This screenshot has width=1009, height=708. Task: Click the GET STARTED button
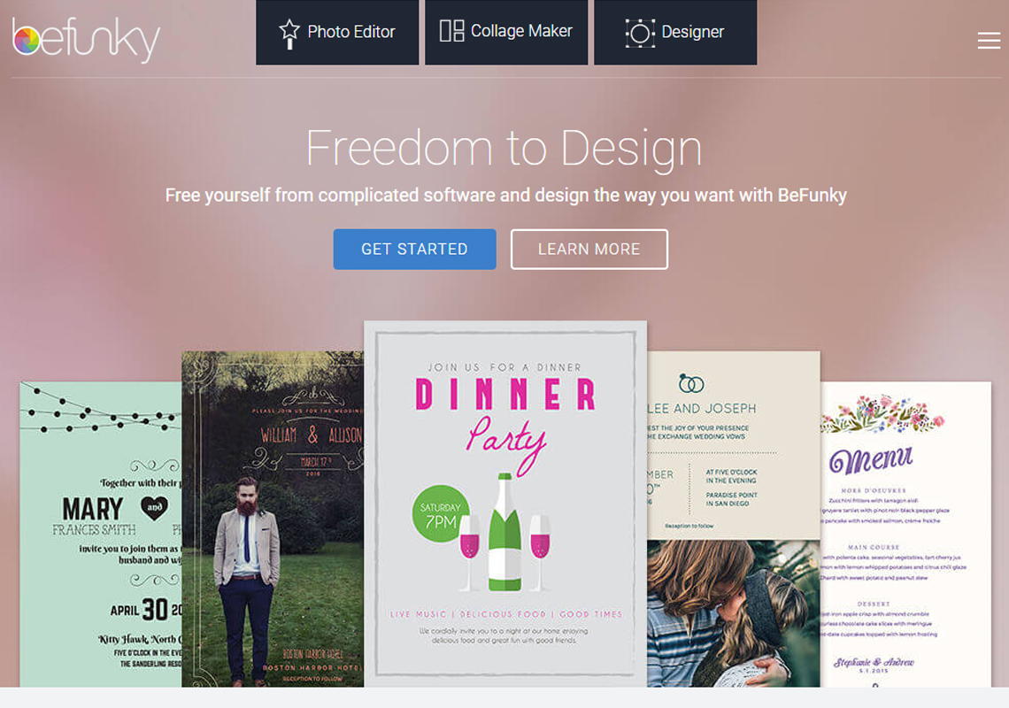414,249
